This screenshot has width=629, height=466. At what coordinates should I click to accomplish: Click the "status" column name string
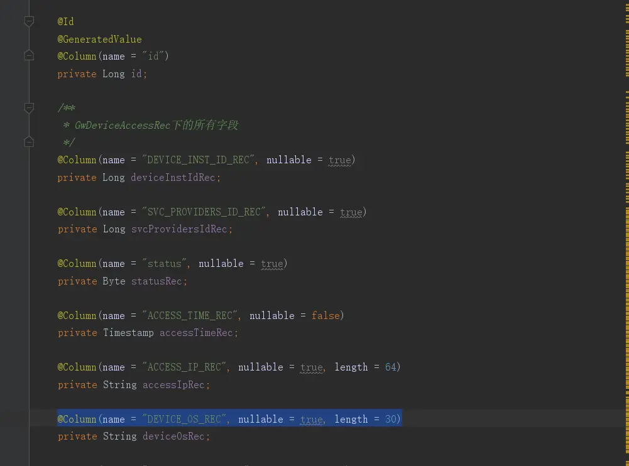pyautogui.click(x=165, y=264)
